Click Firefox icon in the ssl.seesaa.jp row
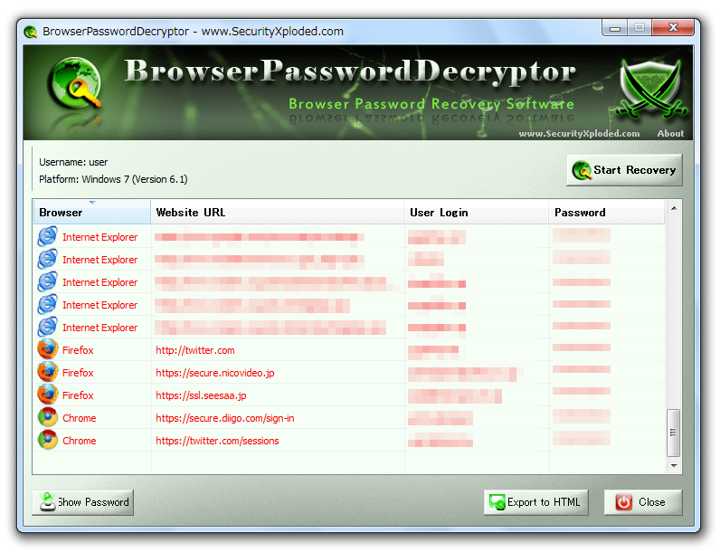 pos(48,395)
